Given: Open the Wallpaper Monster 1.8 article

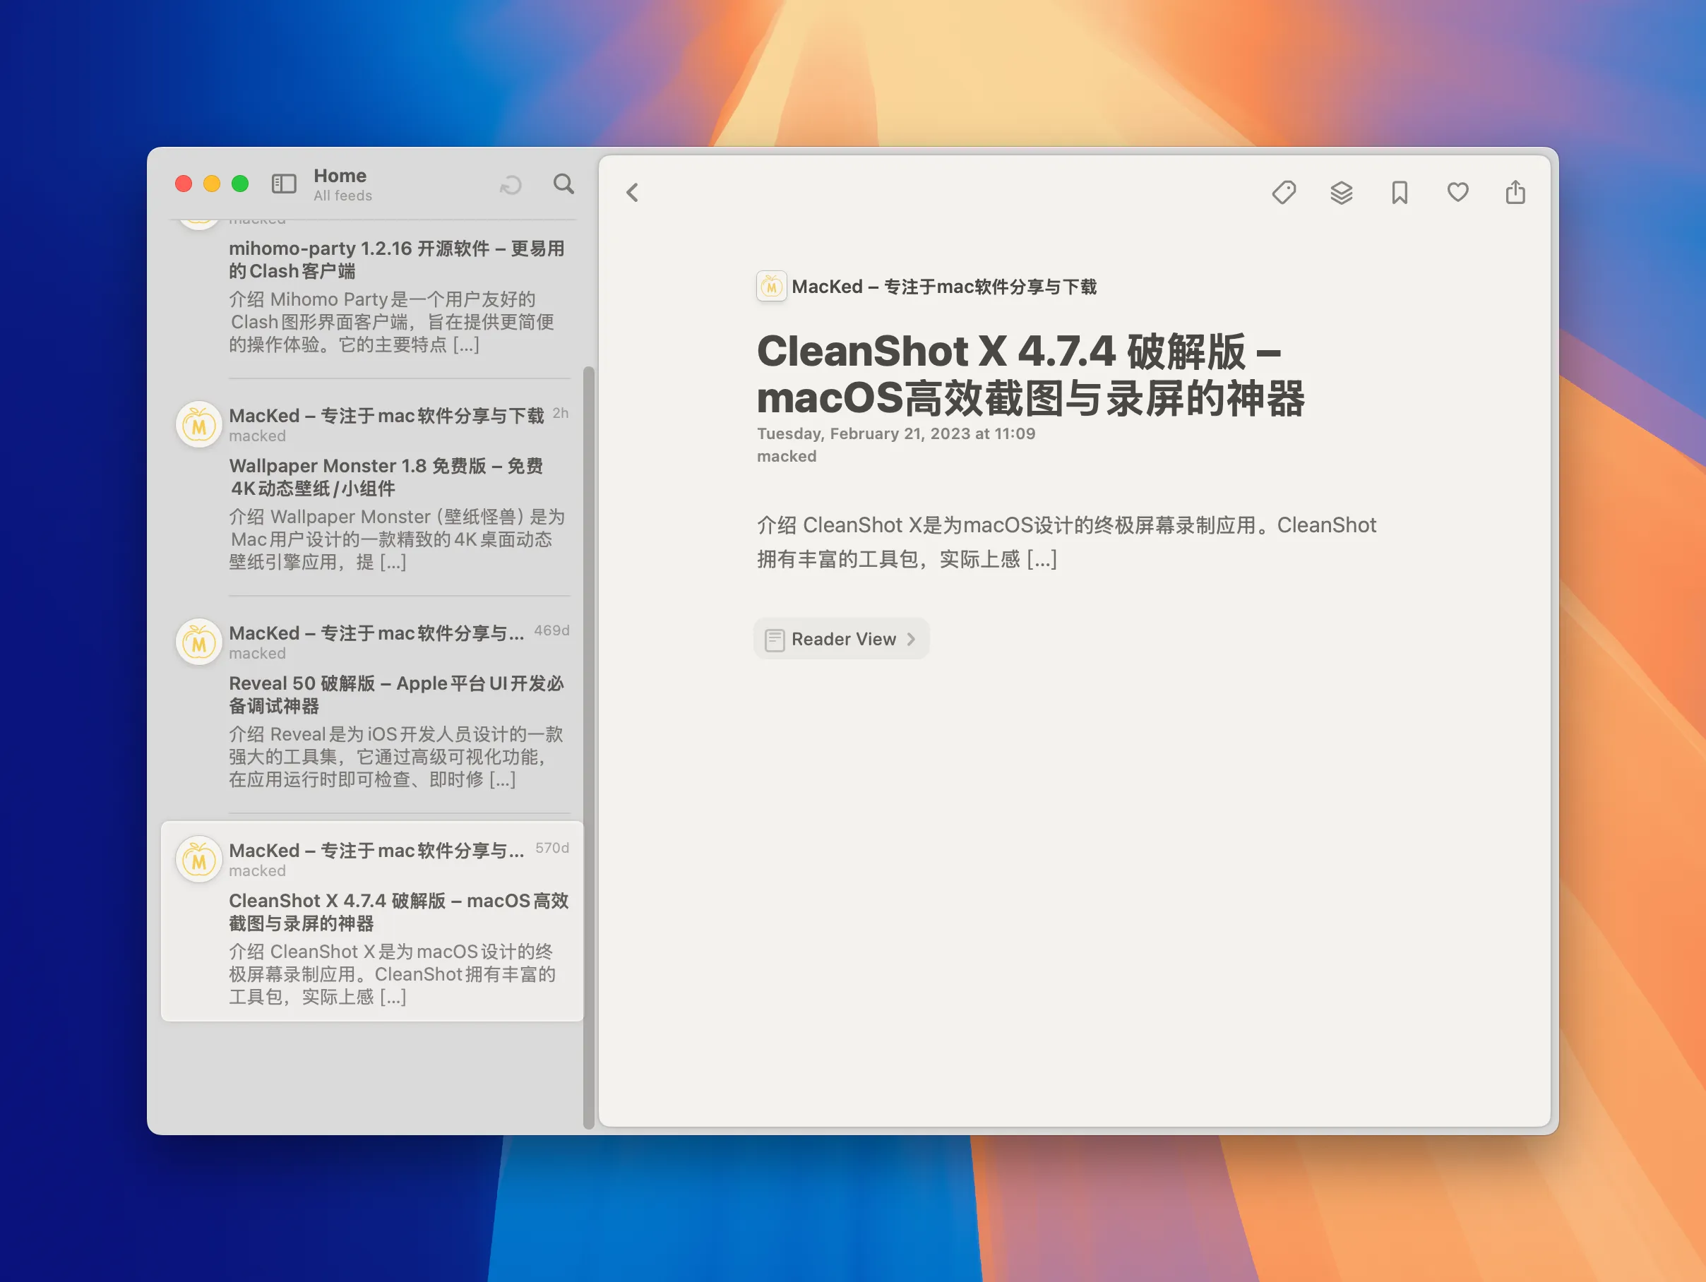Looking at the screenshot, I should [x=386, y=477].
